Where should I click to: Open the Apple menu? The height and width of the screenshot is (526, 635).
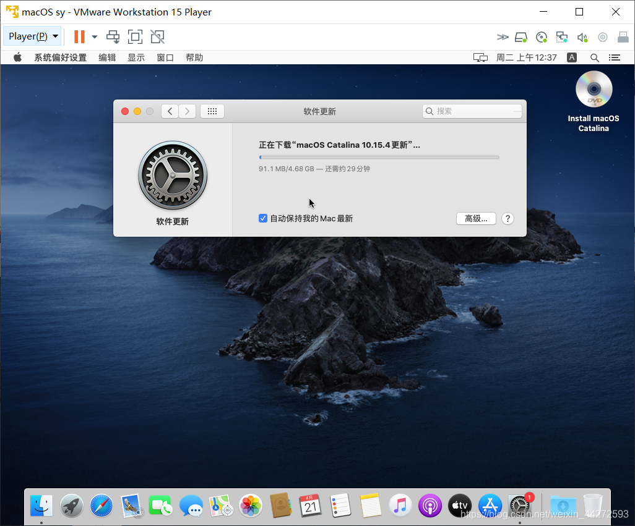click(x=17, y=57)
